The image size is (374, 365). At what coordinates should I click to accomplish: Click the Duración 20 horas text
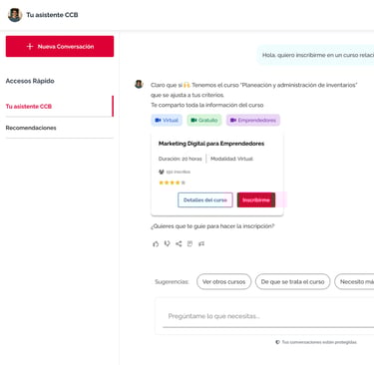(x=180, y=159)
